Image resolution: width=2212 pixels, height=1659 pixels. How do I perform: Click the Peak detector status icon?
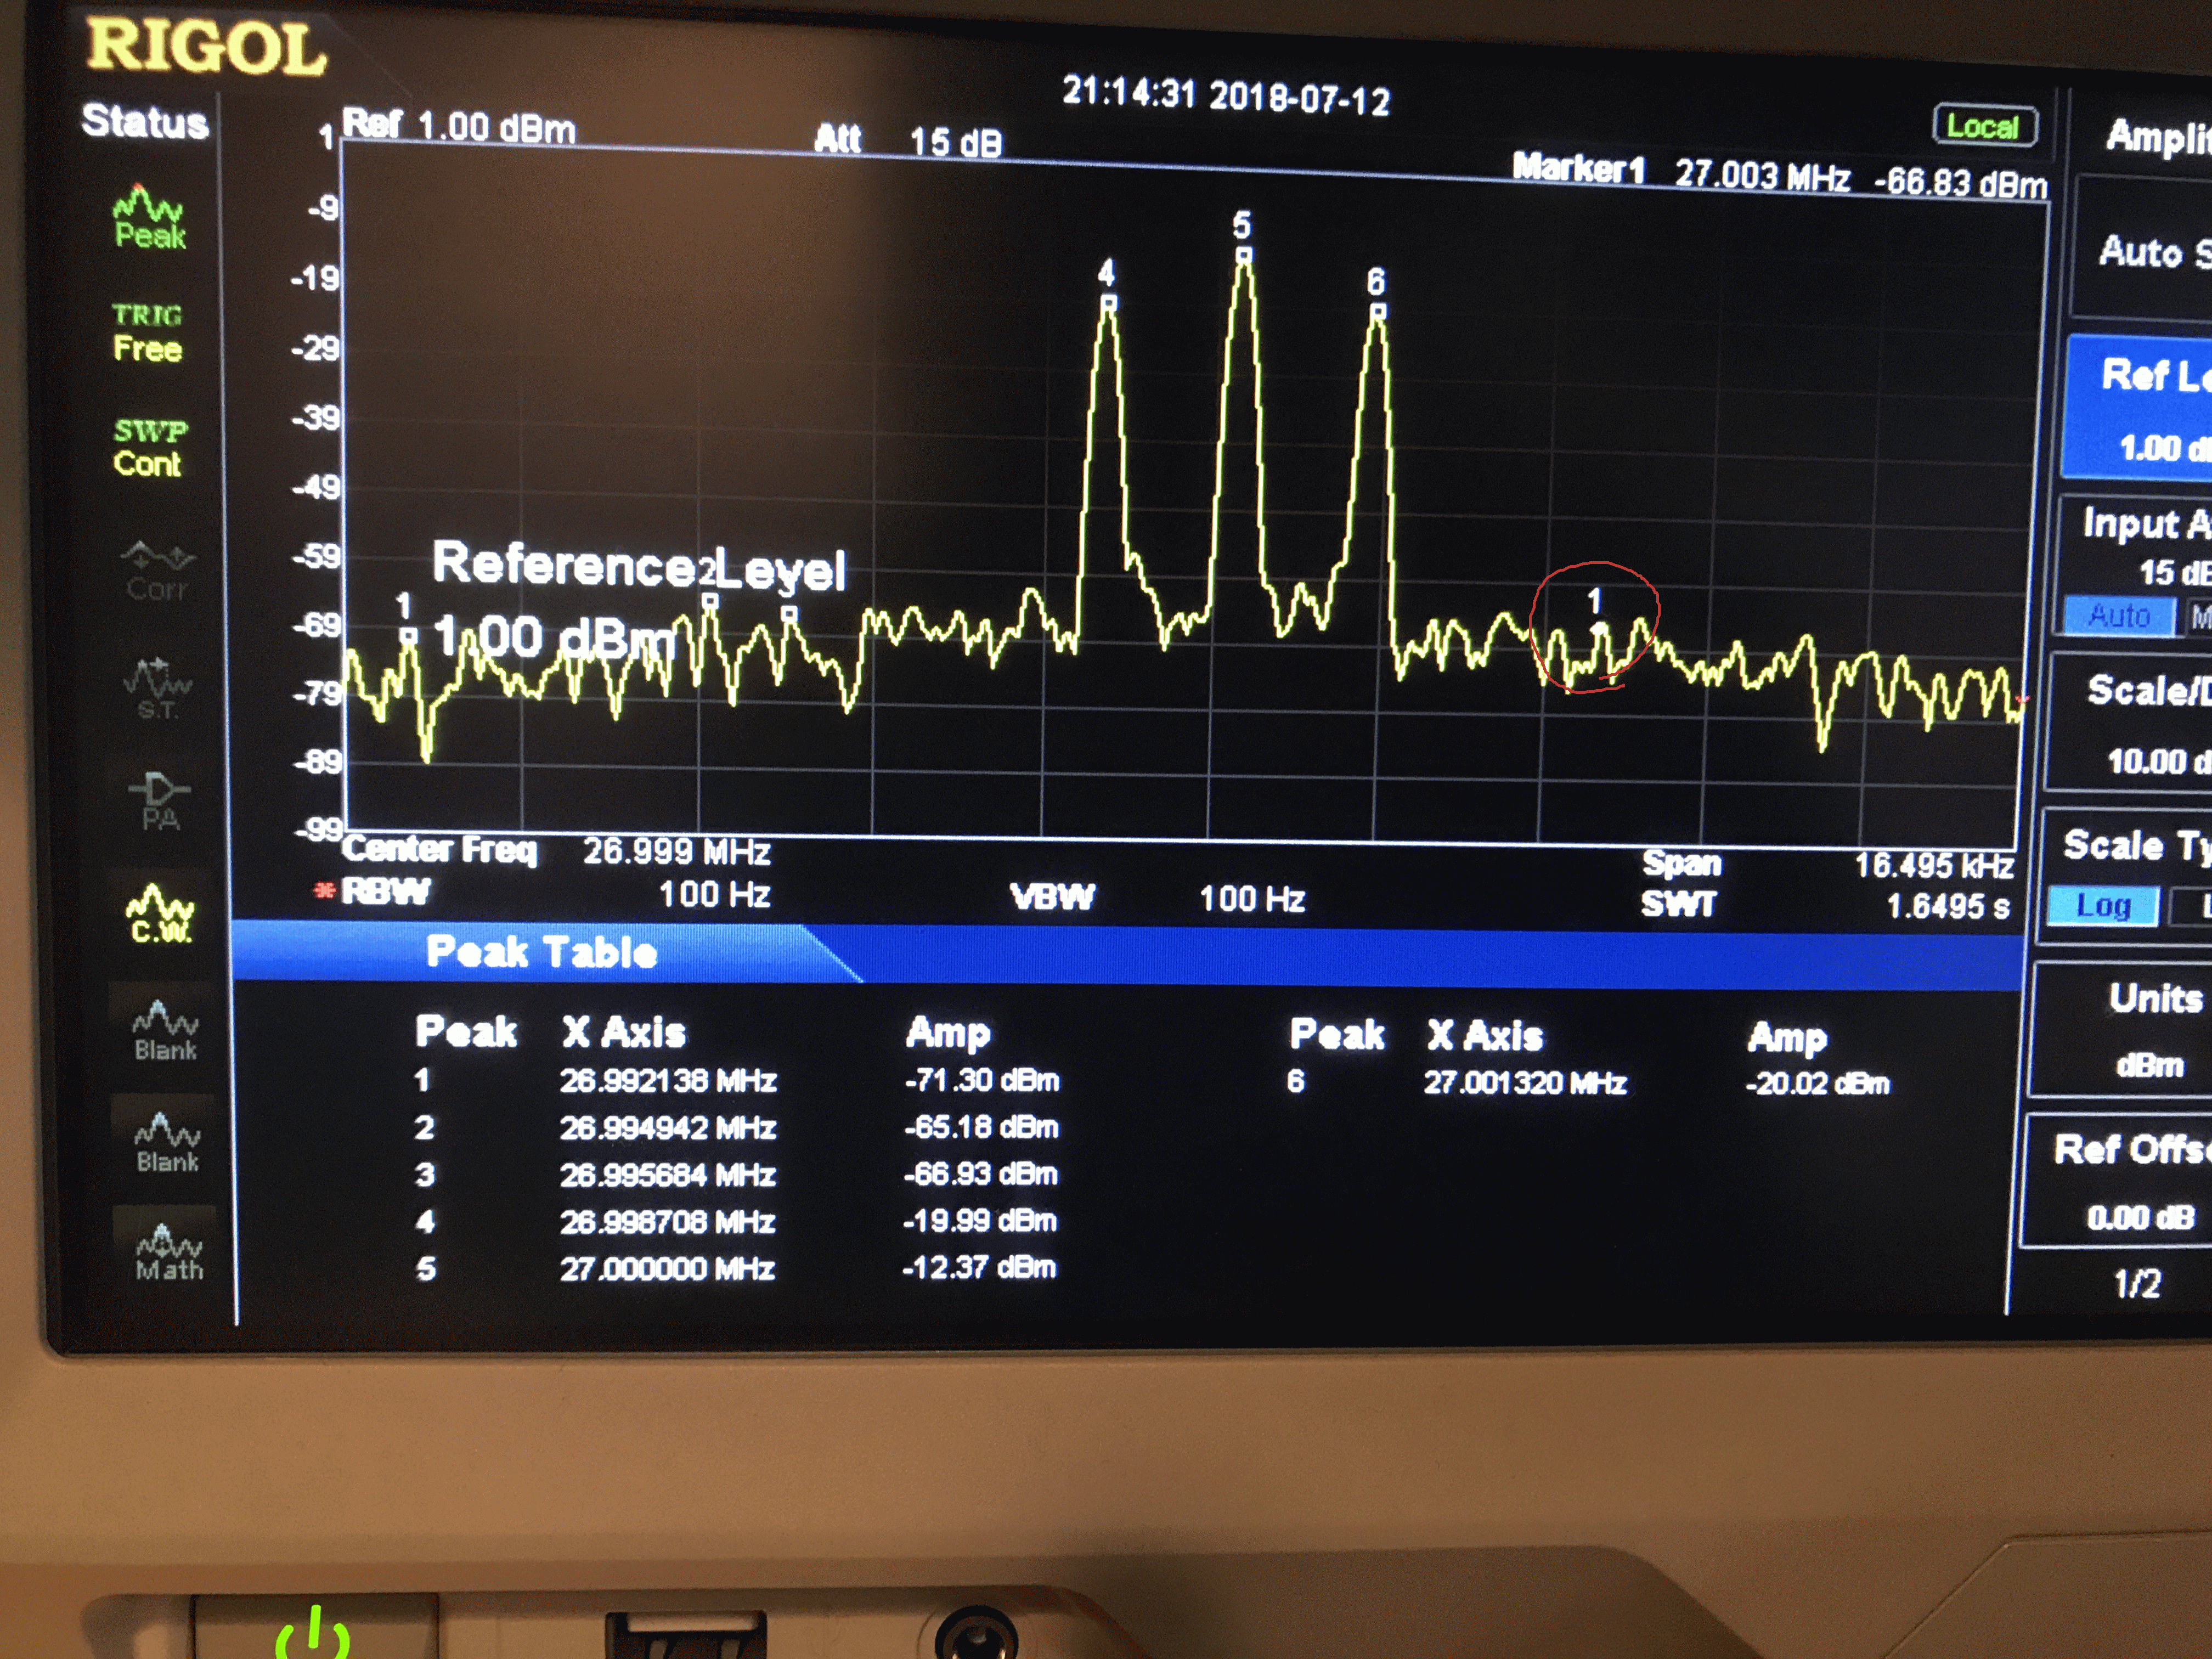149,216
